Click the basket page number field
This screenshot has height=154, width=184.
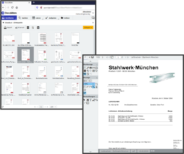point(41,107)
